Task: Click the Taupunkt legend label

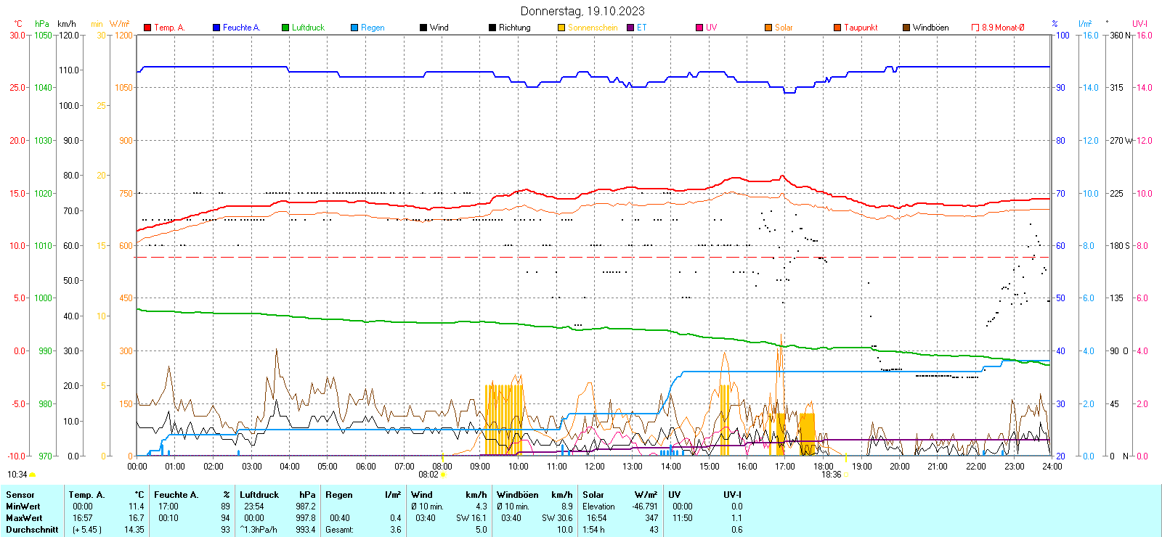Action: [x=861, y=28]
